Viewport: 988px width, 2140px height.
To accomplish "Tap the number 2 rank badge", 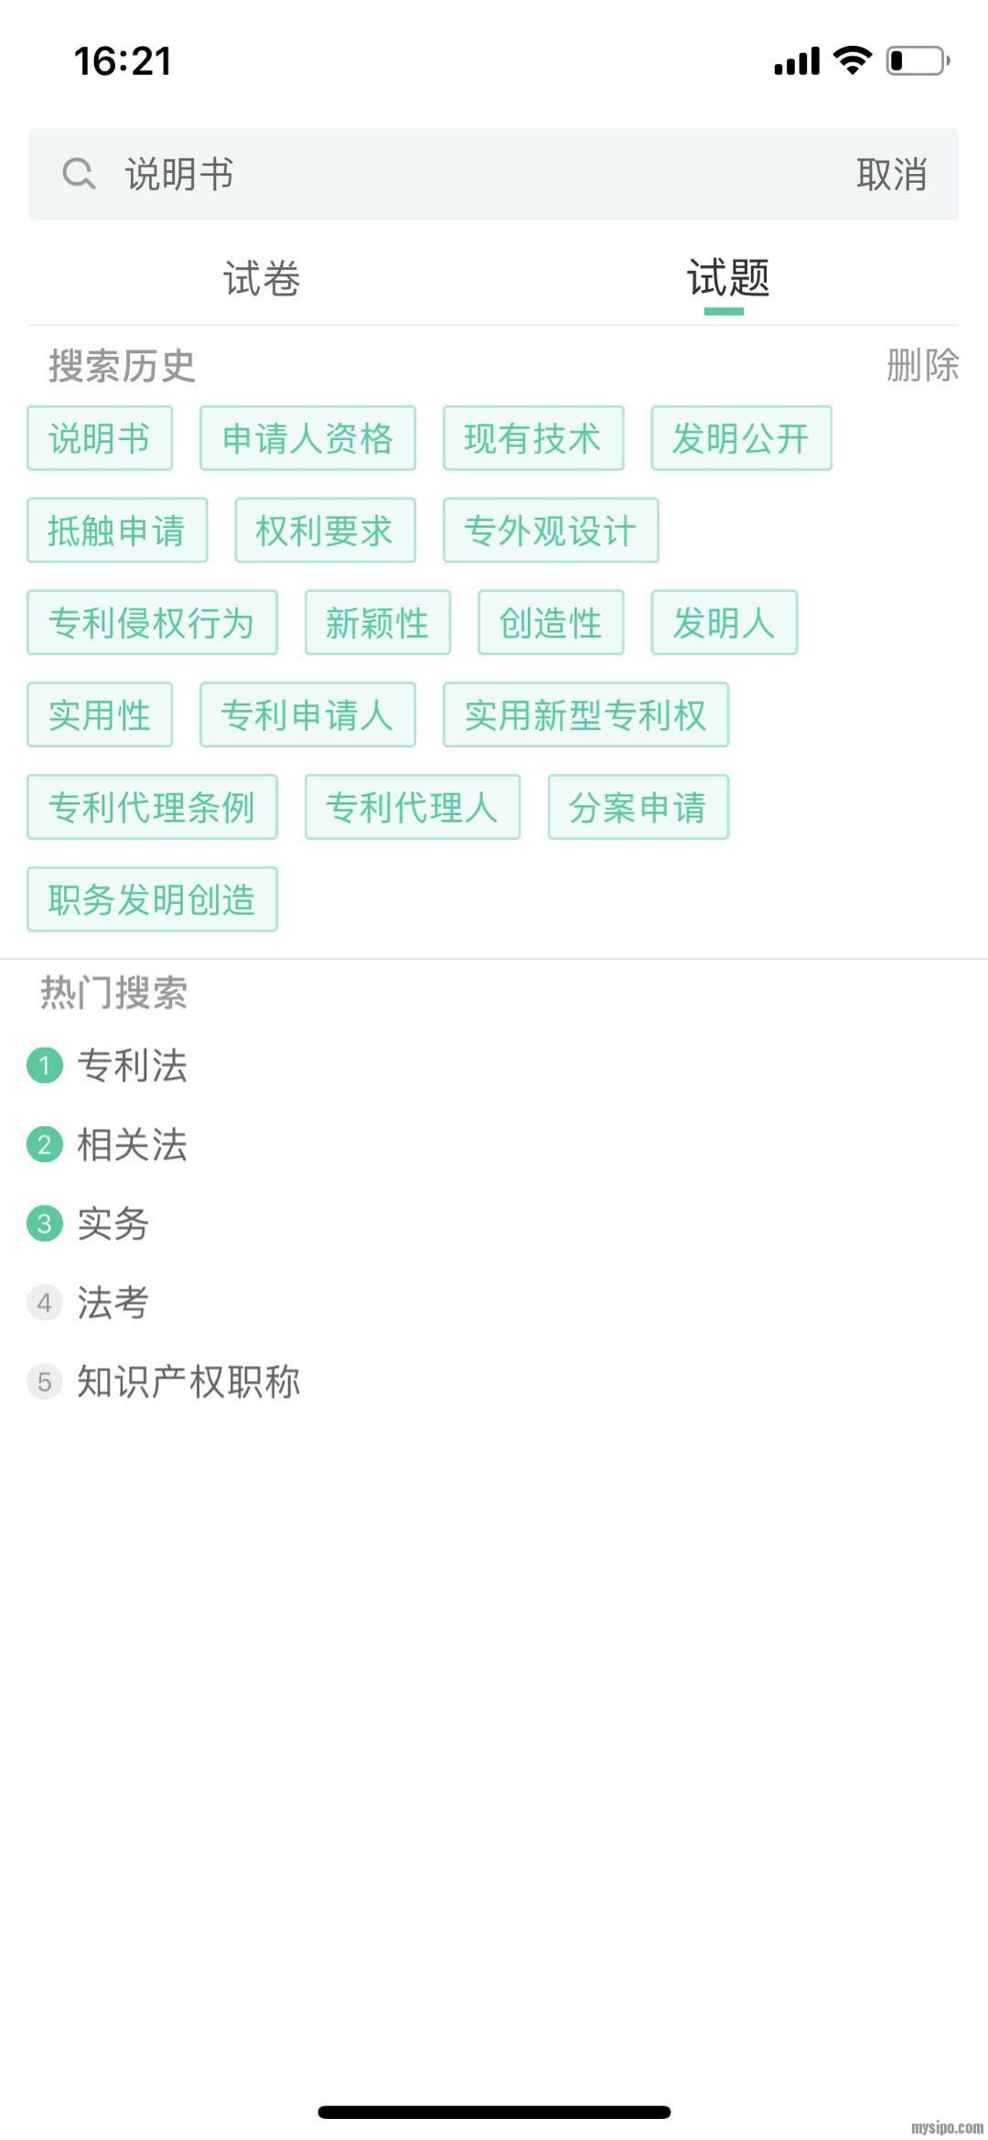I will coord(45,1145).
